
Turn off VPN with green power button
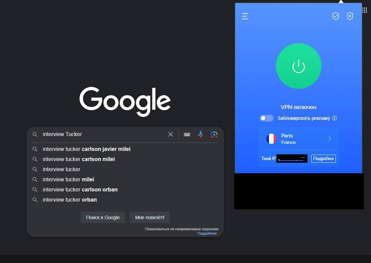[298, 67]
